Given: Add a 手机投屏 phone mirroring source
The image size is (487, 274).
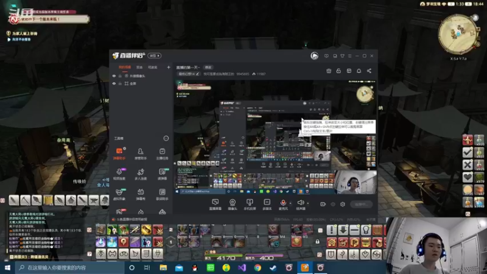Looking at the screenshot, I should coord(250,205).
